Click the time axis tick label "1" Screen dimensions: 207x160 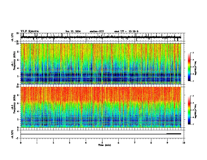point(37,143)
